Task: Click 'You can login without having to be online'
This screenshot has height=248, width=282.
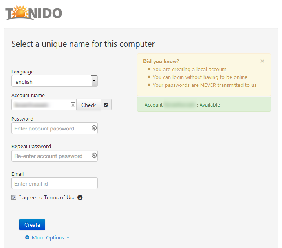Action: (x=200, y=77)
